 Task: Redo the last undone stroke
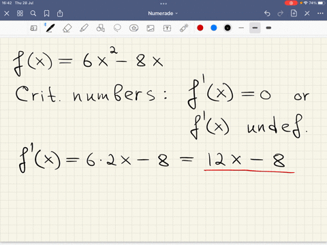click(x=281, y=14)
